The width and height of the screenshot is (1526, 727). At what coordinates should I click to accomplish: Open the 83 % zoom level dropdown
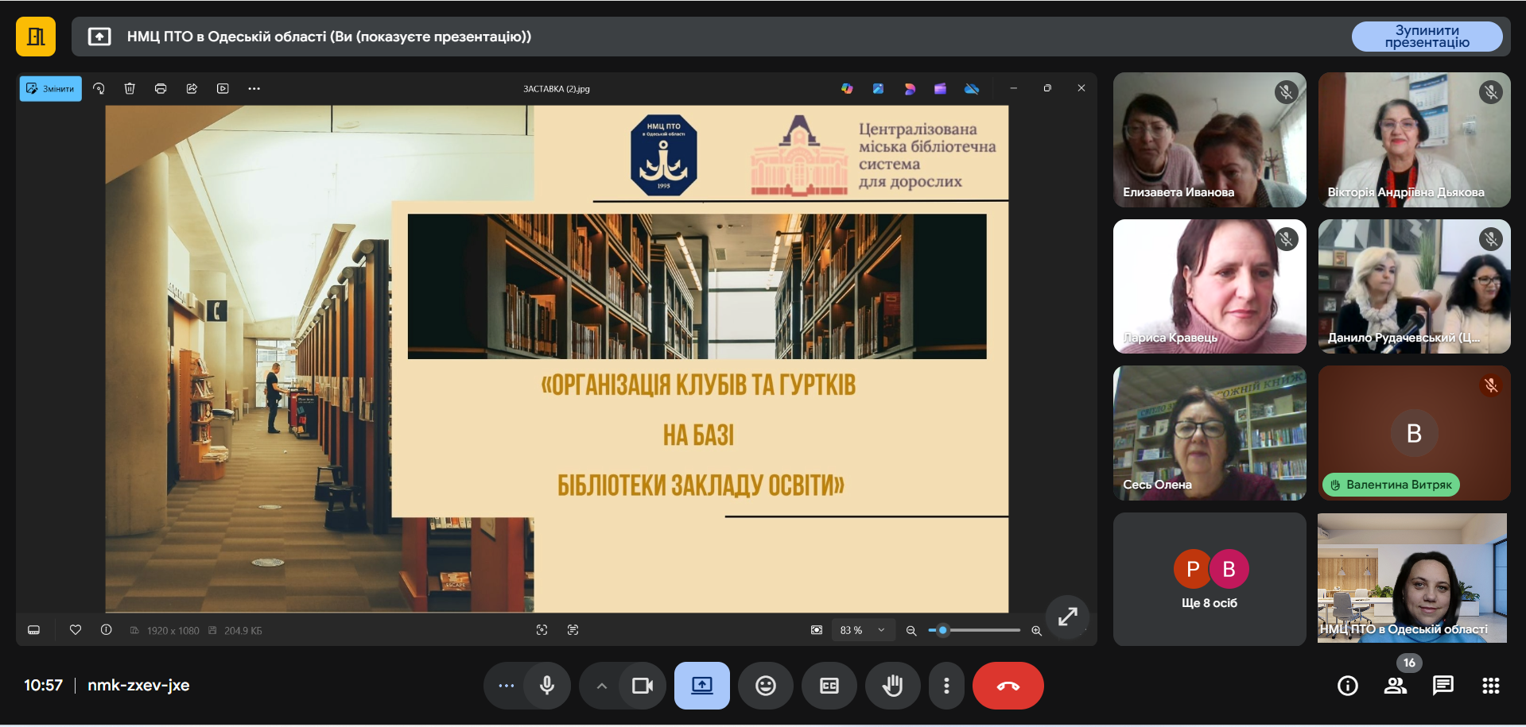pos(863,630)
